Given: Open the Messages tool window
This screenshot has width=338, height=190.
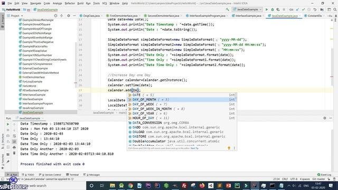Looking at the screenshot, I should [91, 175].
